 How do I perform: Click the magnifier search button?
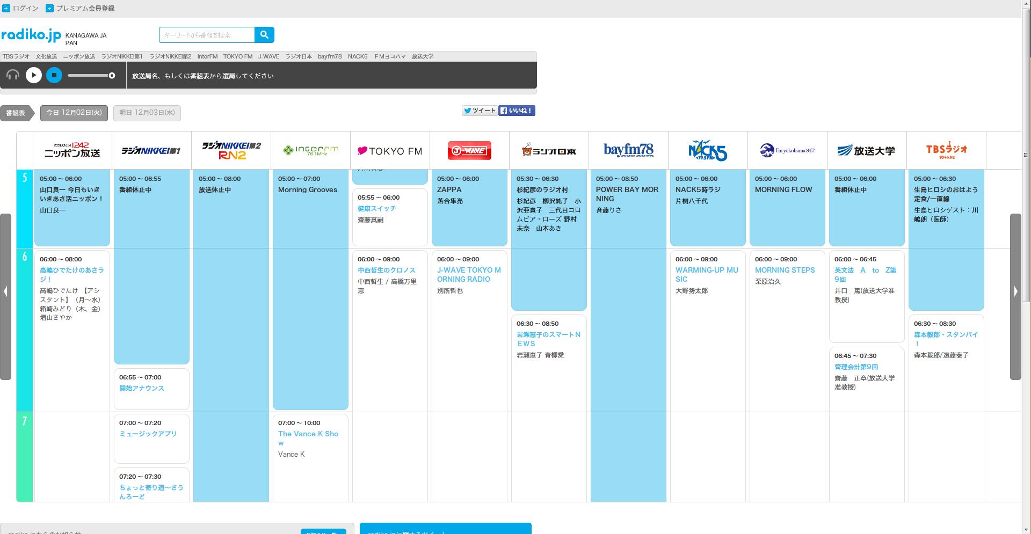click(x=264, y=35)
